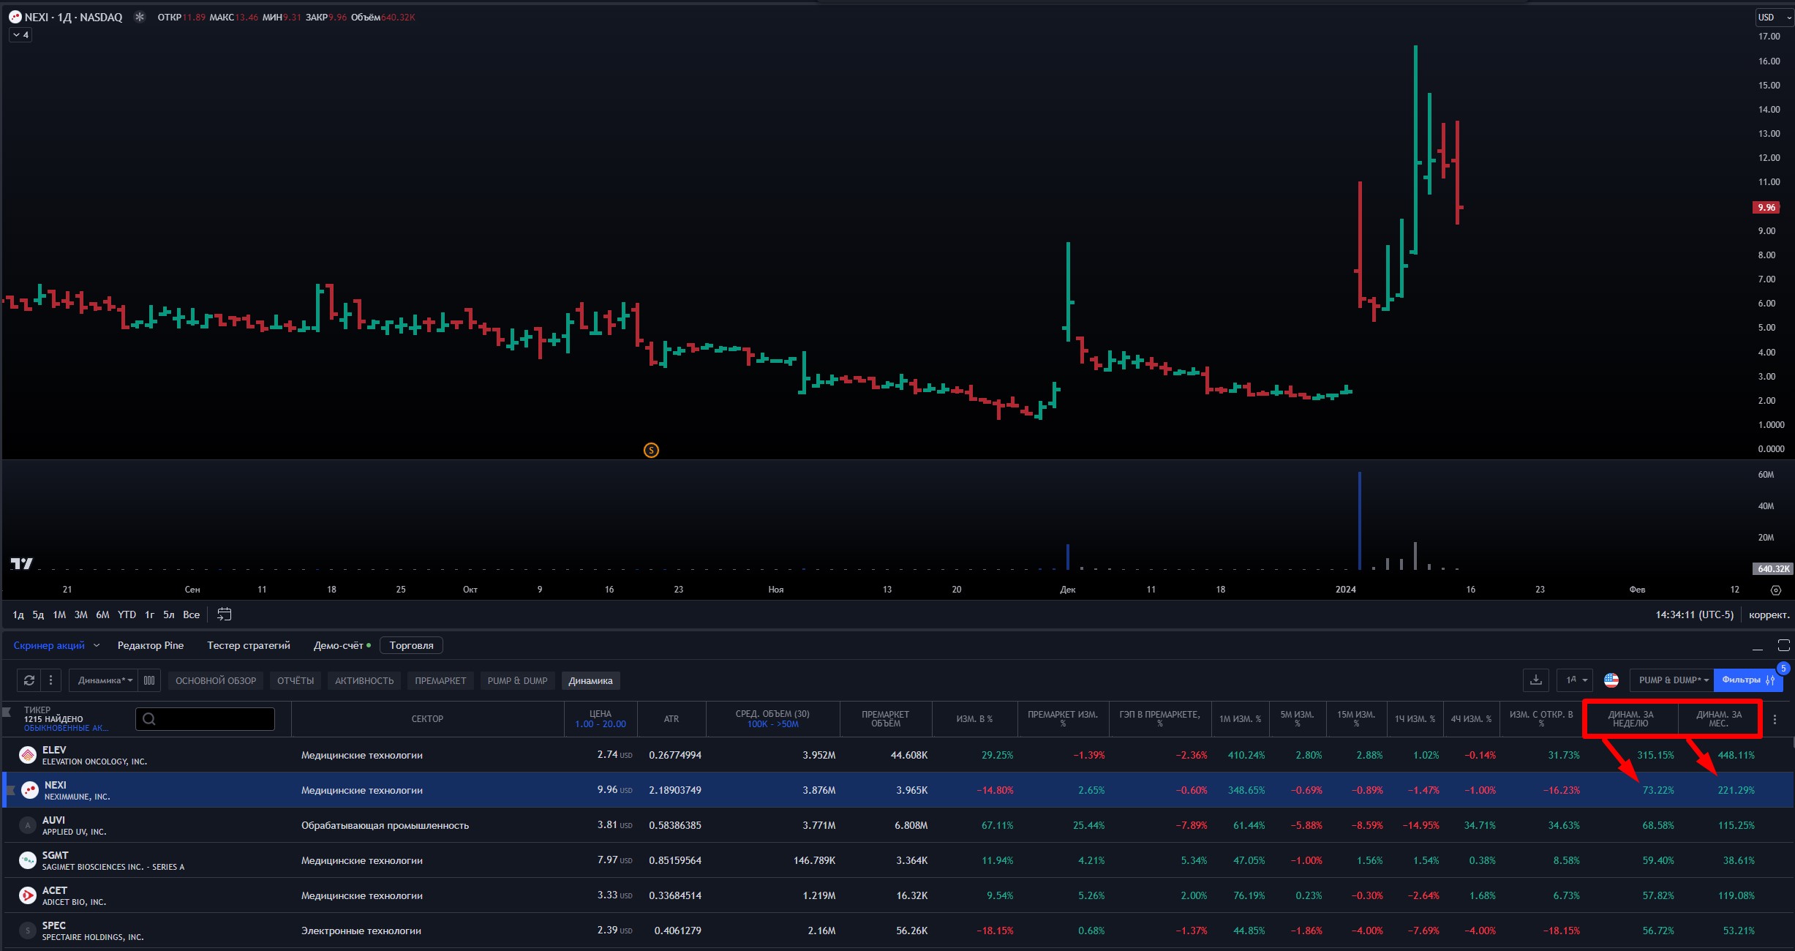
Task: Open the Тестер стратегий tab
Action: [x=249, y=645]
